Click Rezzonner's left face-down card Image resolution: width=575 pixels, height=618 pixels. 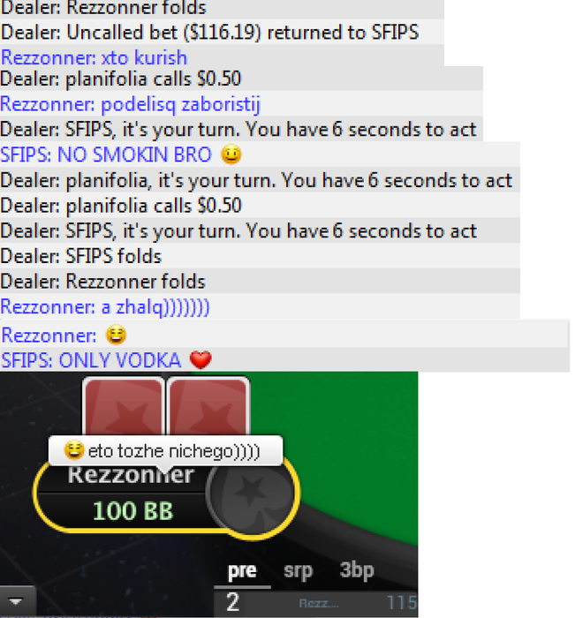click(x=124, y=407)
